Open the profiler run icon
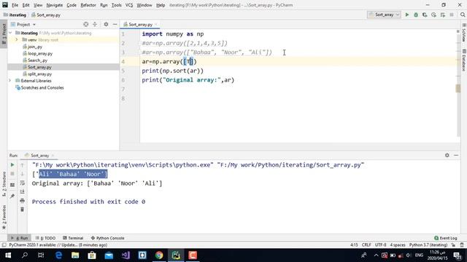The width and height of the screenshot is (467, 262). [x=433, y=15]
